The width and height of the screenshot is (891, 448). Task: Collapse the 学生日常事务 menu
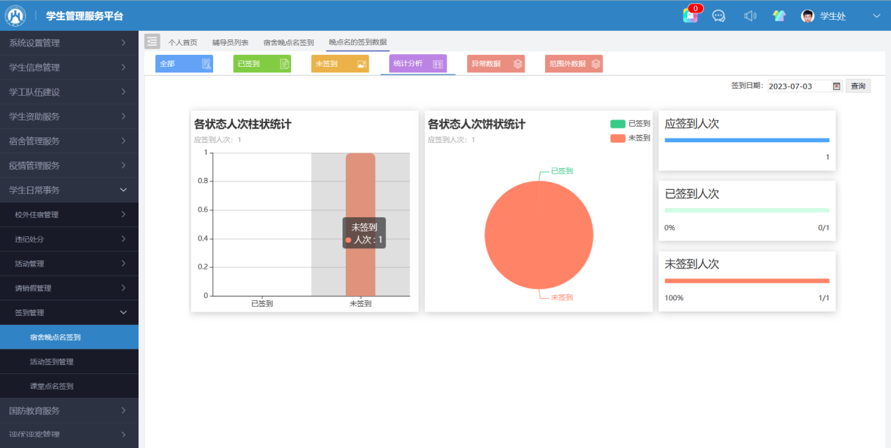click(x=69, y=190)
